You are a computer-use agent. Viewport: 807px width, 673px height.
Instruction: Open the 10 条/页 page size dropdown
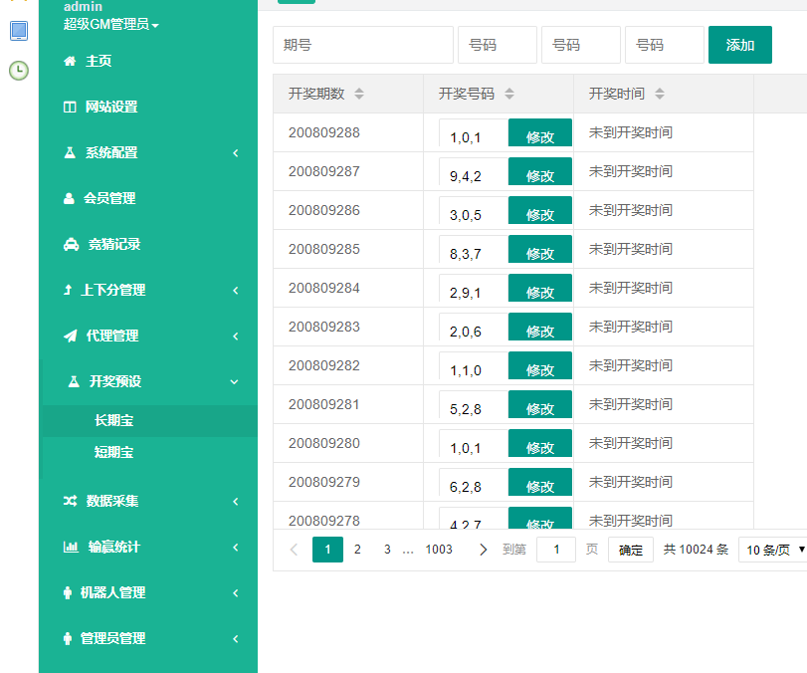point(774,549)
